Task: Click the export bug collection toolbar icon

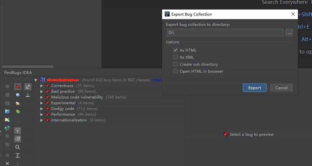Action: point(28,87)
